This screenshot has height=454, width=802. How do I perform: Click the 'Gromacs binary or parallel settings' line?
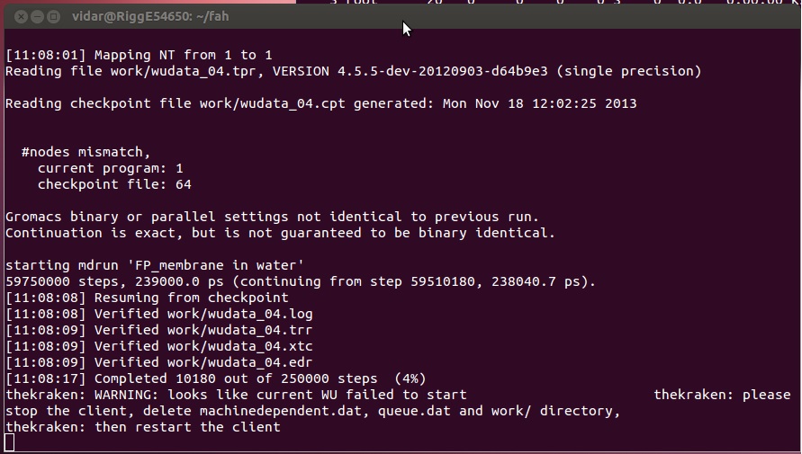273,217
